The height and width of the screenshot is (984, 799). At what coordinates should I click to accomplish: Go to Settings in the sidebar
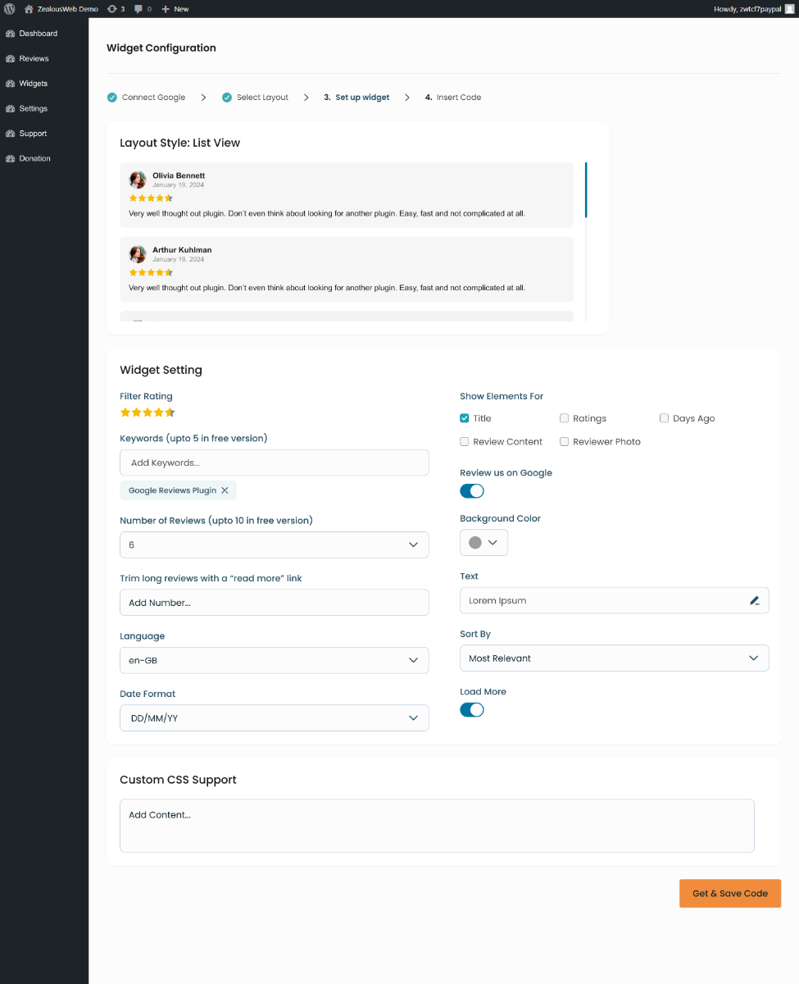coord(33,109)
